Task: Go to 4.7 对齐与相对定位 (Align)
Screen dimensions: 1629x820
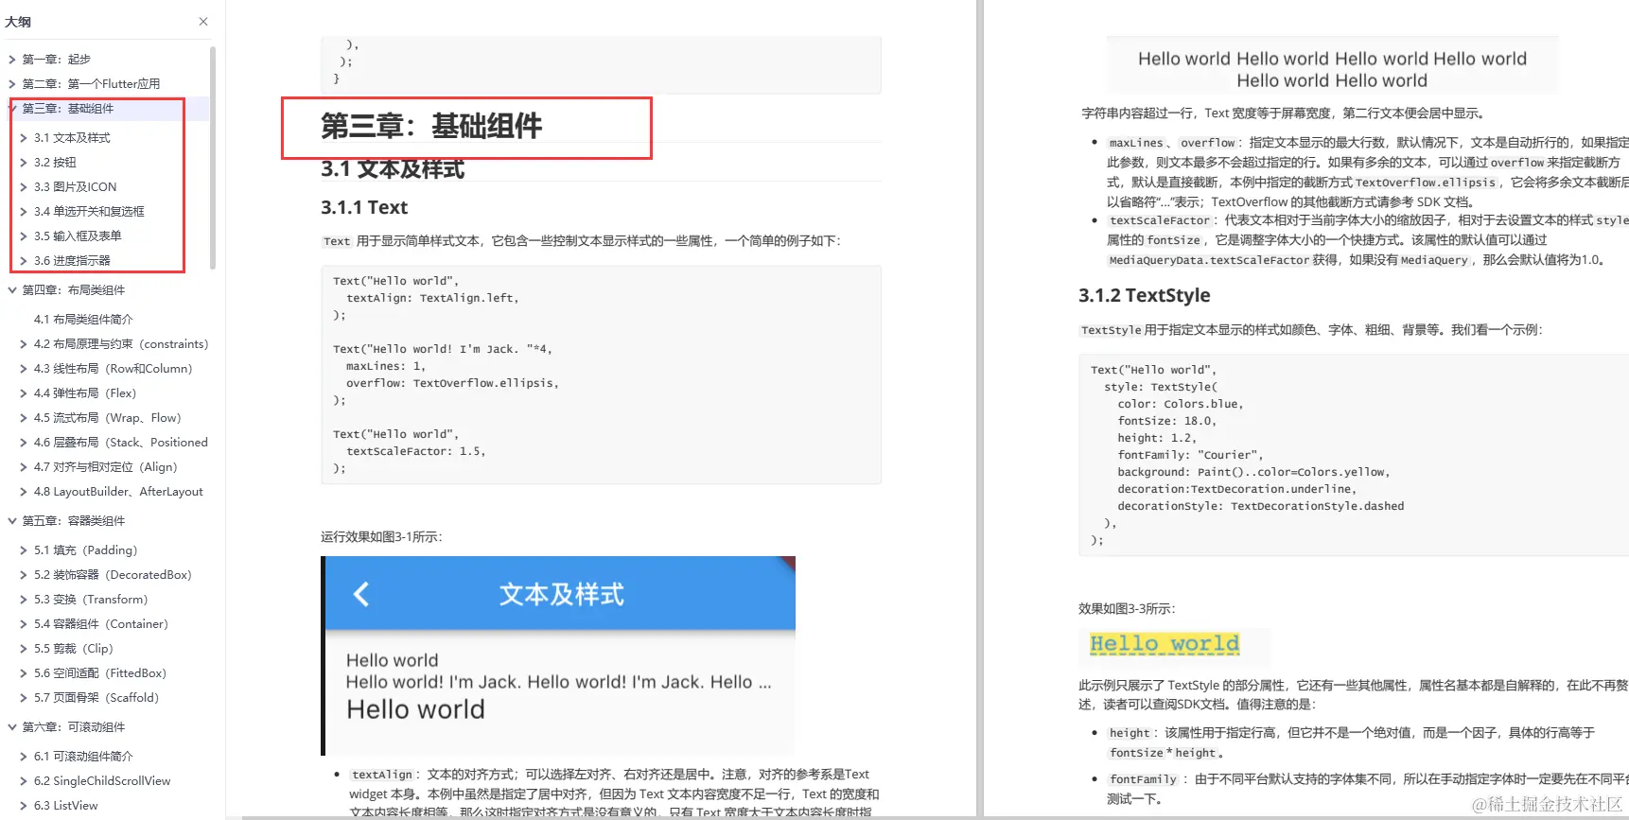Action: click(105, 466)
